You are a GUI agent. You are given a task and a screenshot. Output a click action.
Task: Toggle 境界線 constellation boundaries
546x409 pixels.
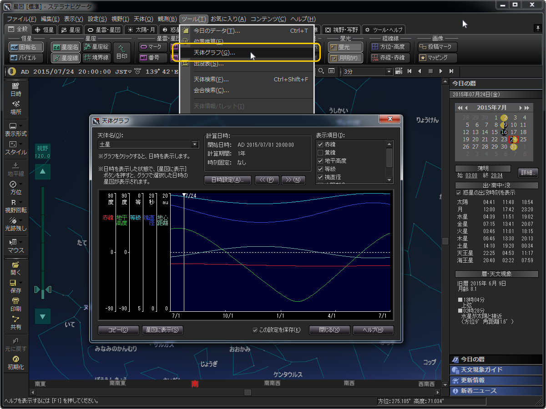tap(96, 58)
